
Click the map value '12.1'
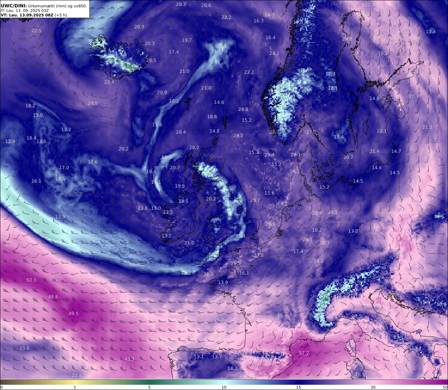pyautogui.click(x=333, y=88)
